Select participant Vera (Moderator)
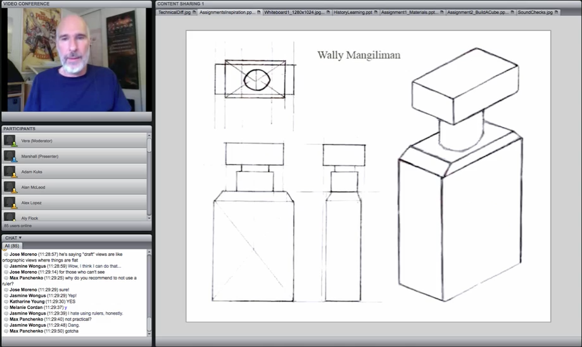582x347 pixels. [74, 141]
